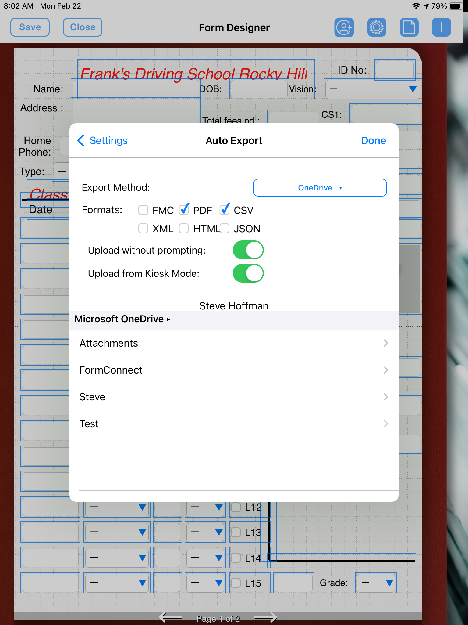Go to previous page arrow
Screen dimensions: 468x625
click(171, 617)
